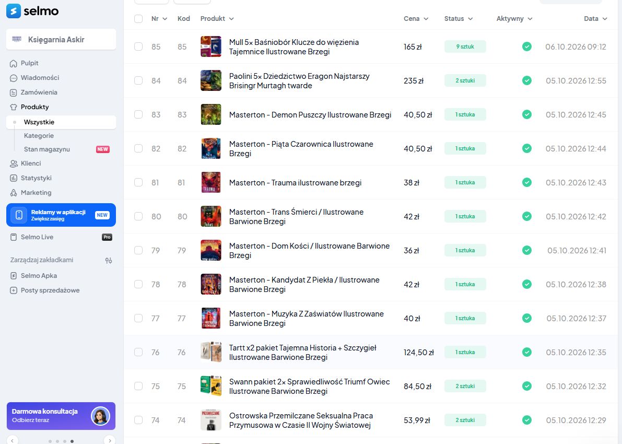Click the Darmowa konsultacja Odbierz teraz banner

pyautogui.click(x=61, y=416)
